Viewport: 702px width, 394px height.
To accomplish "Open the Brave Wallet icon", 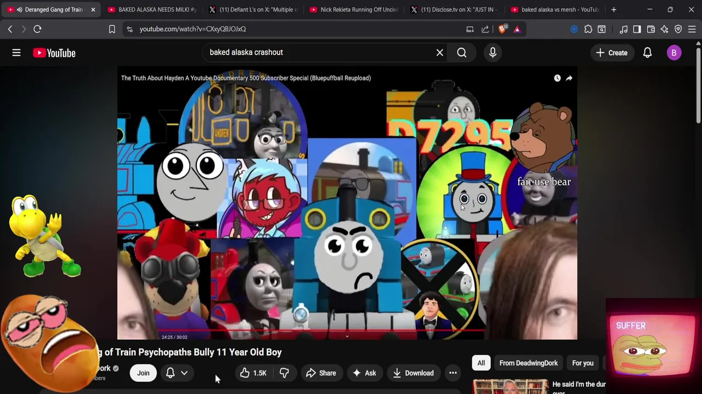I will (651, 29).
